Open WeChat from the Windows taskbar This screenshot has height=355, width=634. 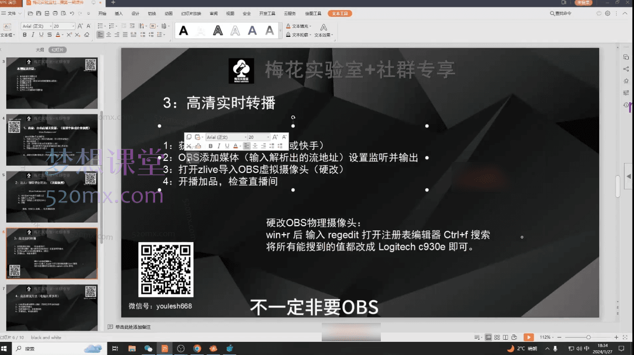coord(148,349)
